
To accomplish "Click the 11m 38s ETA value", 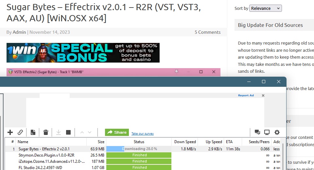I will 233,149.
